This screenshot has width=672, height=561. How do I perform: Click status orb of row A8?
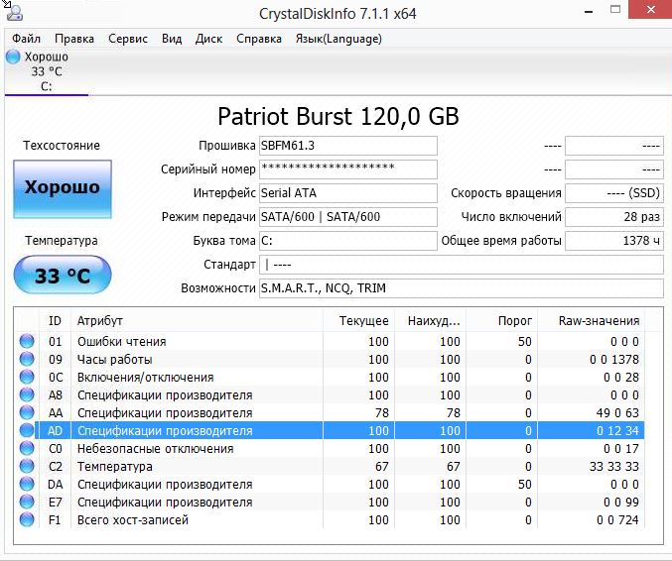27,394
